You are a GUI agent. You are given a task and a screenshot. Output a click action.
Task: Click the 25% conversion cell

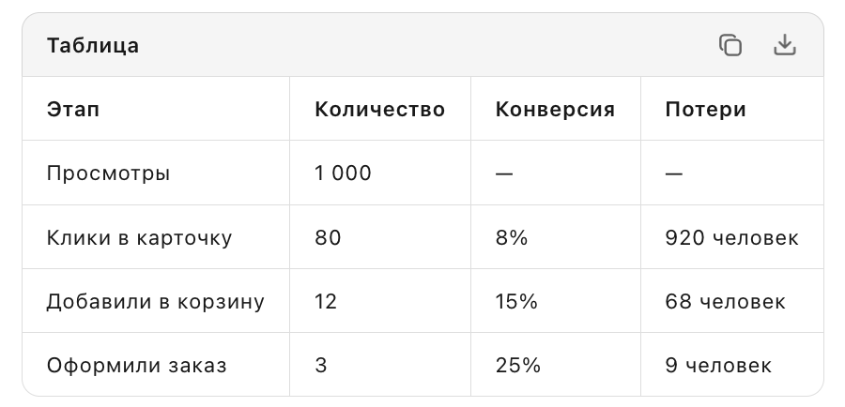(x=518, y=366)
